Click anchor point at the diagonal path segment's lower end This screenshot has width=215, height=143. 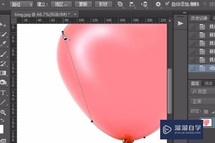click(92, 122)
